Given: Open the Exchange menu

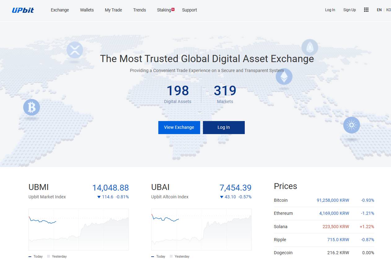Looking at the screenshot, I should tap(60, 10).
